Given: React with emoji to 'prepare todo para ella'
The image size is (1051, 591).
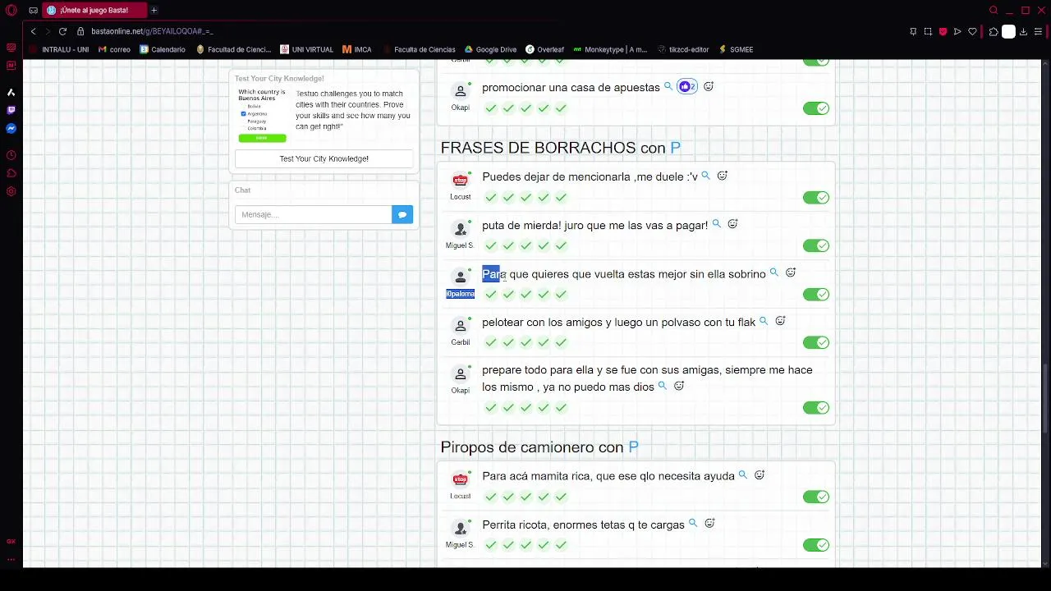Looking at the screenshot, I should pos(679,386).
